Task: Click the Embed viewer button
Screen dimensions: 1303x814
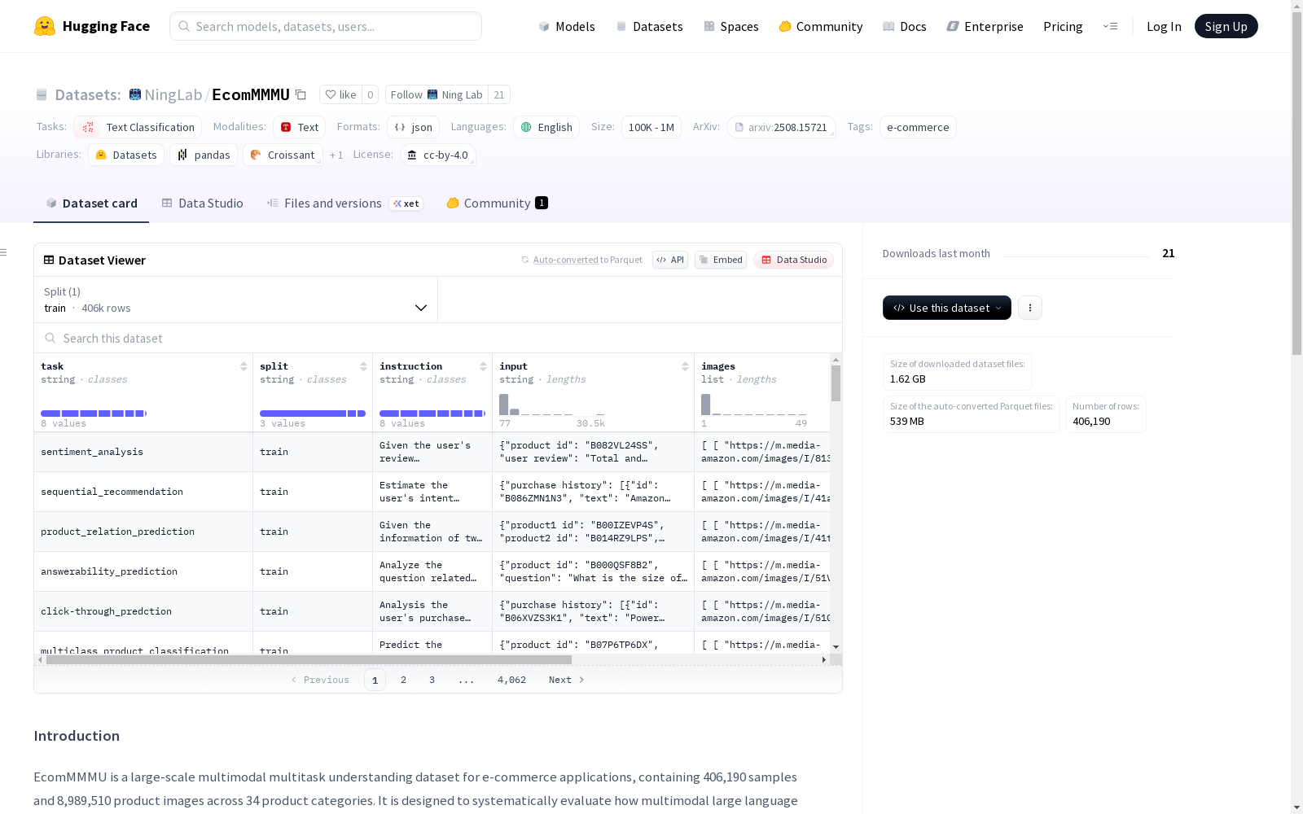Action: [721, 260]
